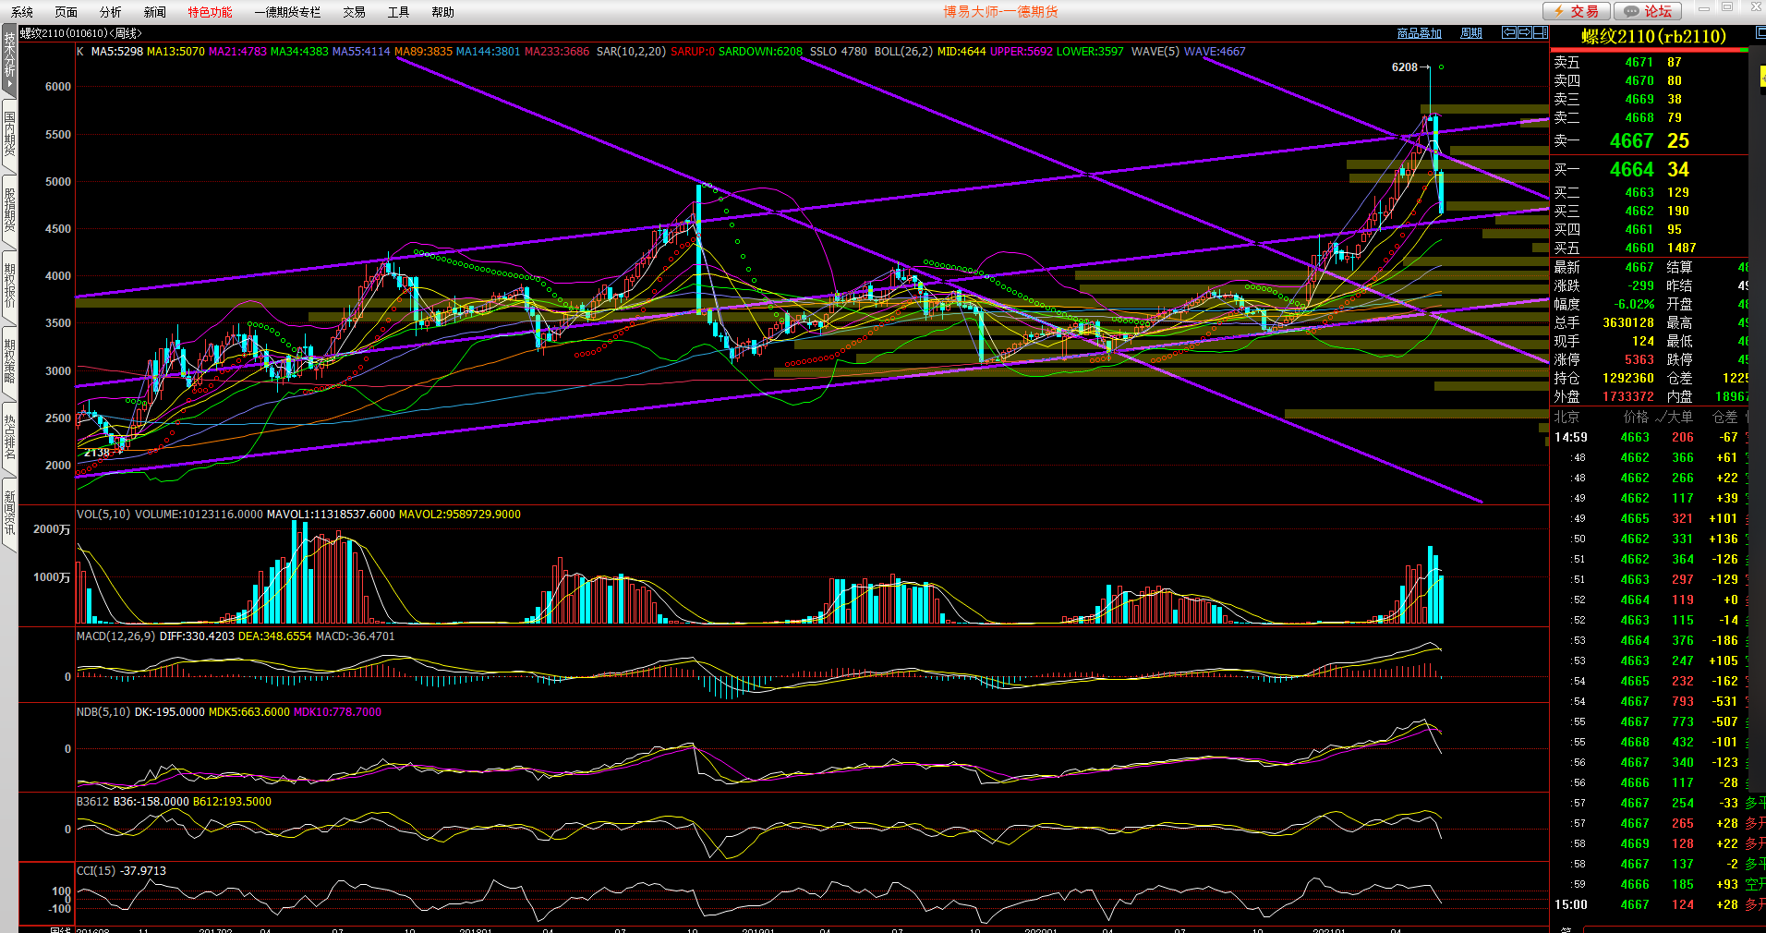
Task: Switch to the 热点排名 side tab
Action: point(9,437)
